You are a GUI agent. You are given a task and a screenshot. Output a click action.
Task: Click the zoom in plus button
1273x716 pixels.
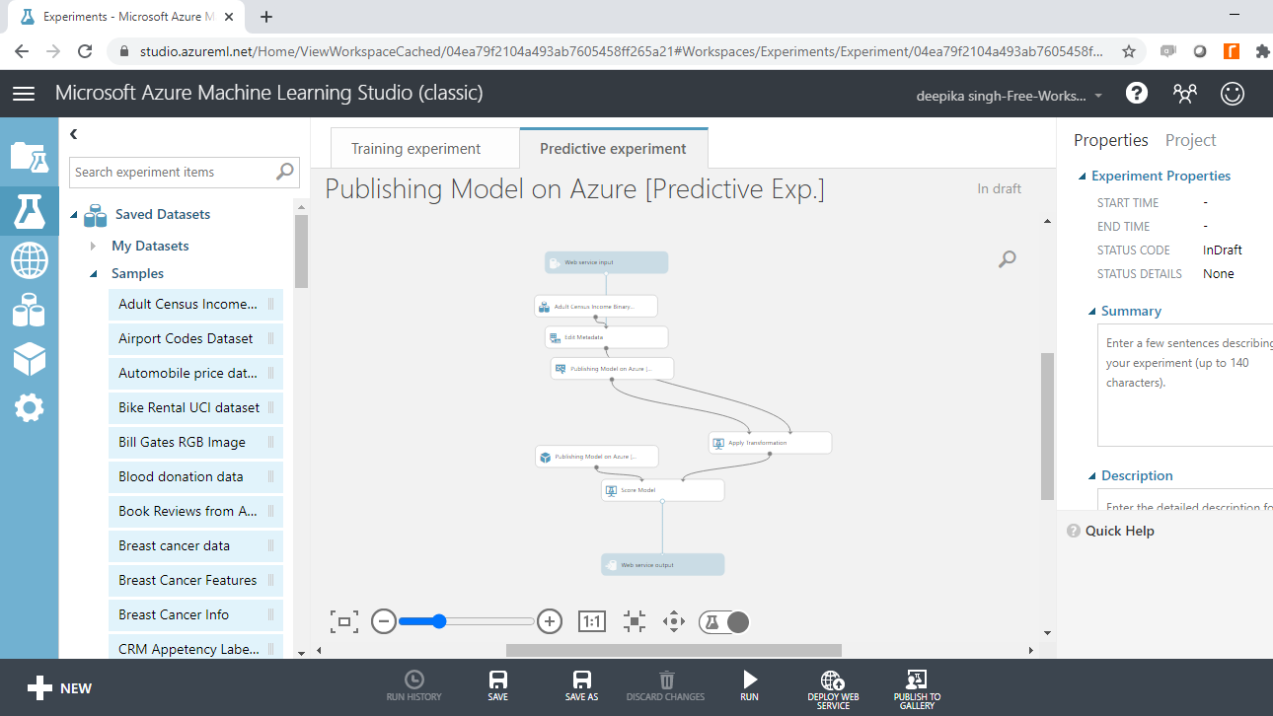click(550, 621)
